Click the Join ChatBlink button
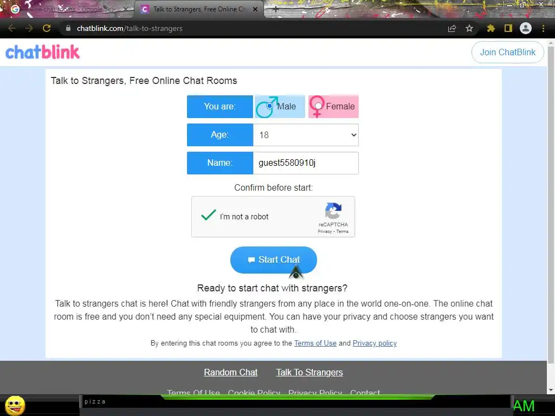The image size is (555, 416). coord(507,53)
